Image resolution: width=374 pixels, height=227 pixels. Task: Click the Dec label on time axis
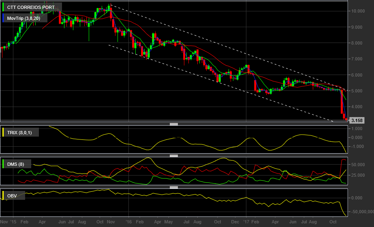pyautogui.click(x=235, y=222)
